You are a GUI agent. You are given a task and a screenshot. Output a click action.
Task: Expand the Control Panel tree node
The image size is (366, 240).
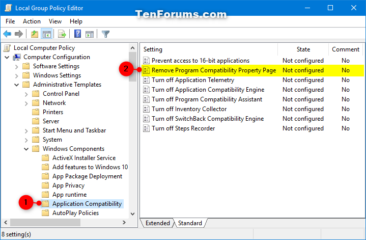(x=26, y=94)
